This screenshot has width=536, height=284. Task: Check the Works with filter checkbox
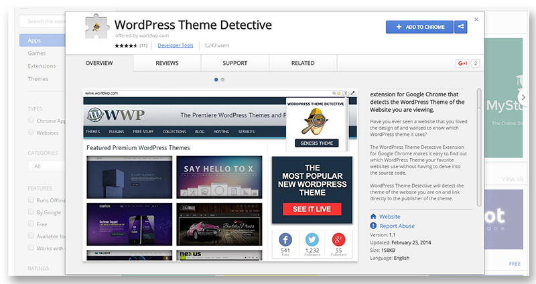point(31,247)
